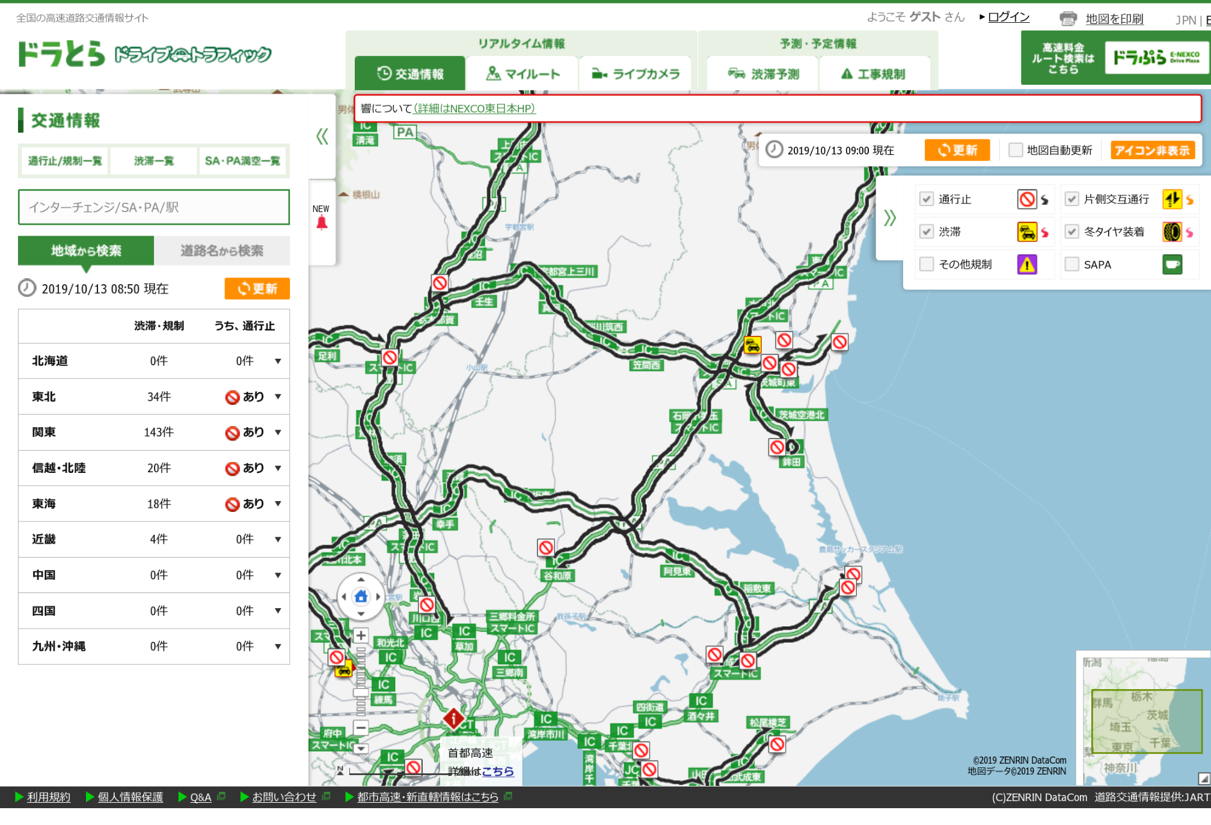This screenshot has height=825, width=1211.
Task: Switch to 道路名から検索 tab
Action: [x=222, y=251]
